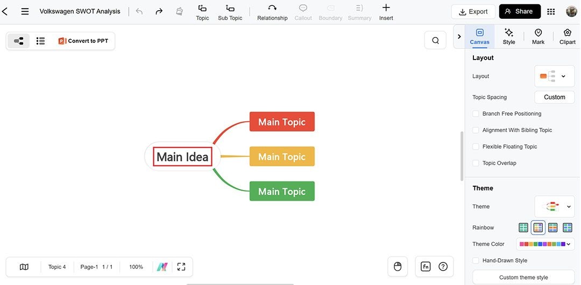Viewport: 581px width, 285px height.
Task: Switch to the Clipart tab
Action: click(568, 36)
